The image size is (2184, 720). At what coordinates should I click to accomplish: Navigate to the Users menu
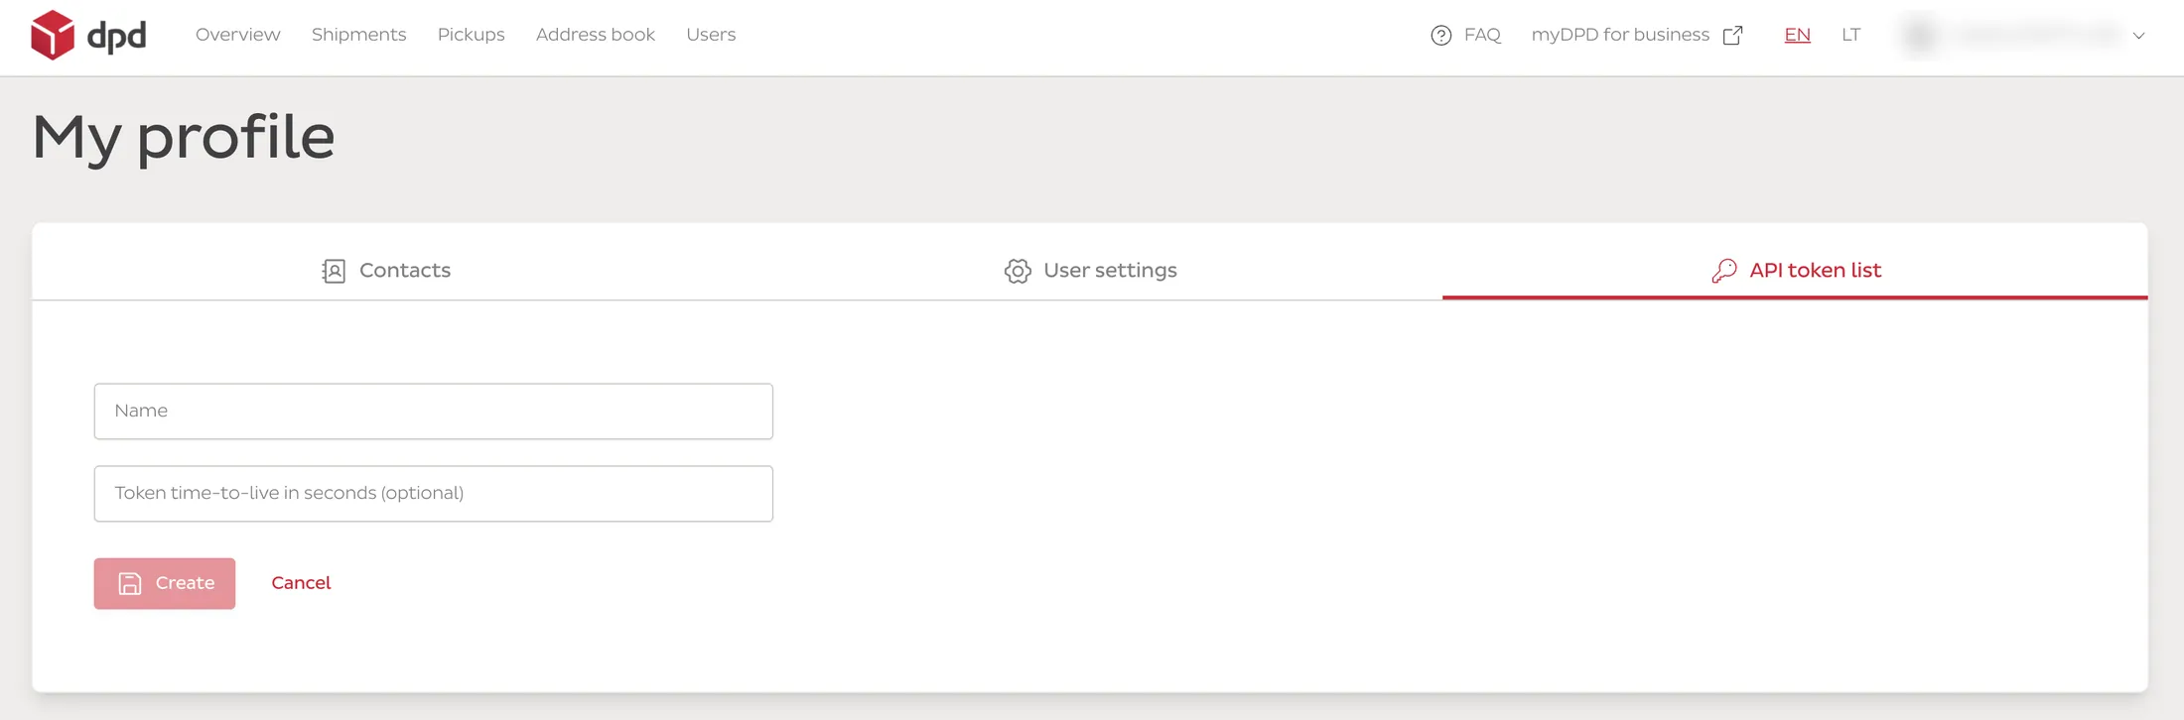pos(711,35)
